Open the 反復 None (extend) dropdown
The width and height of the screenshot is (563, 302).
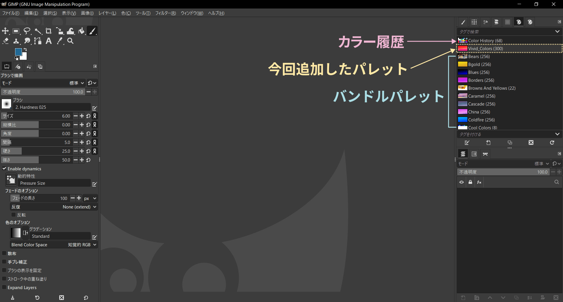[x=54, y=207]
